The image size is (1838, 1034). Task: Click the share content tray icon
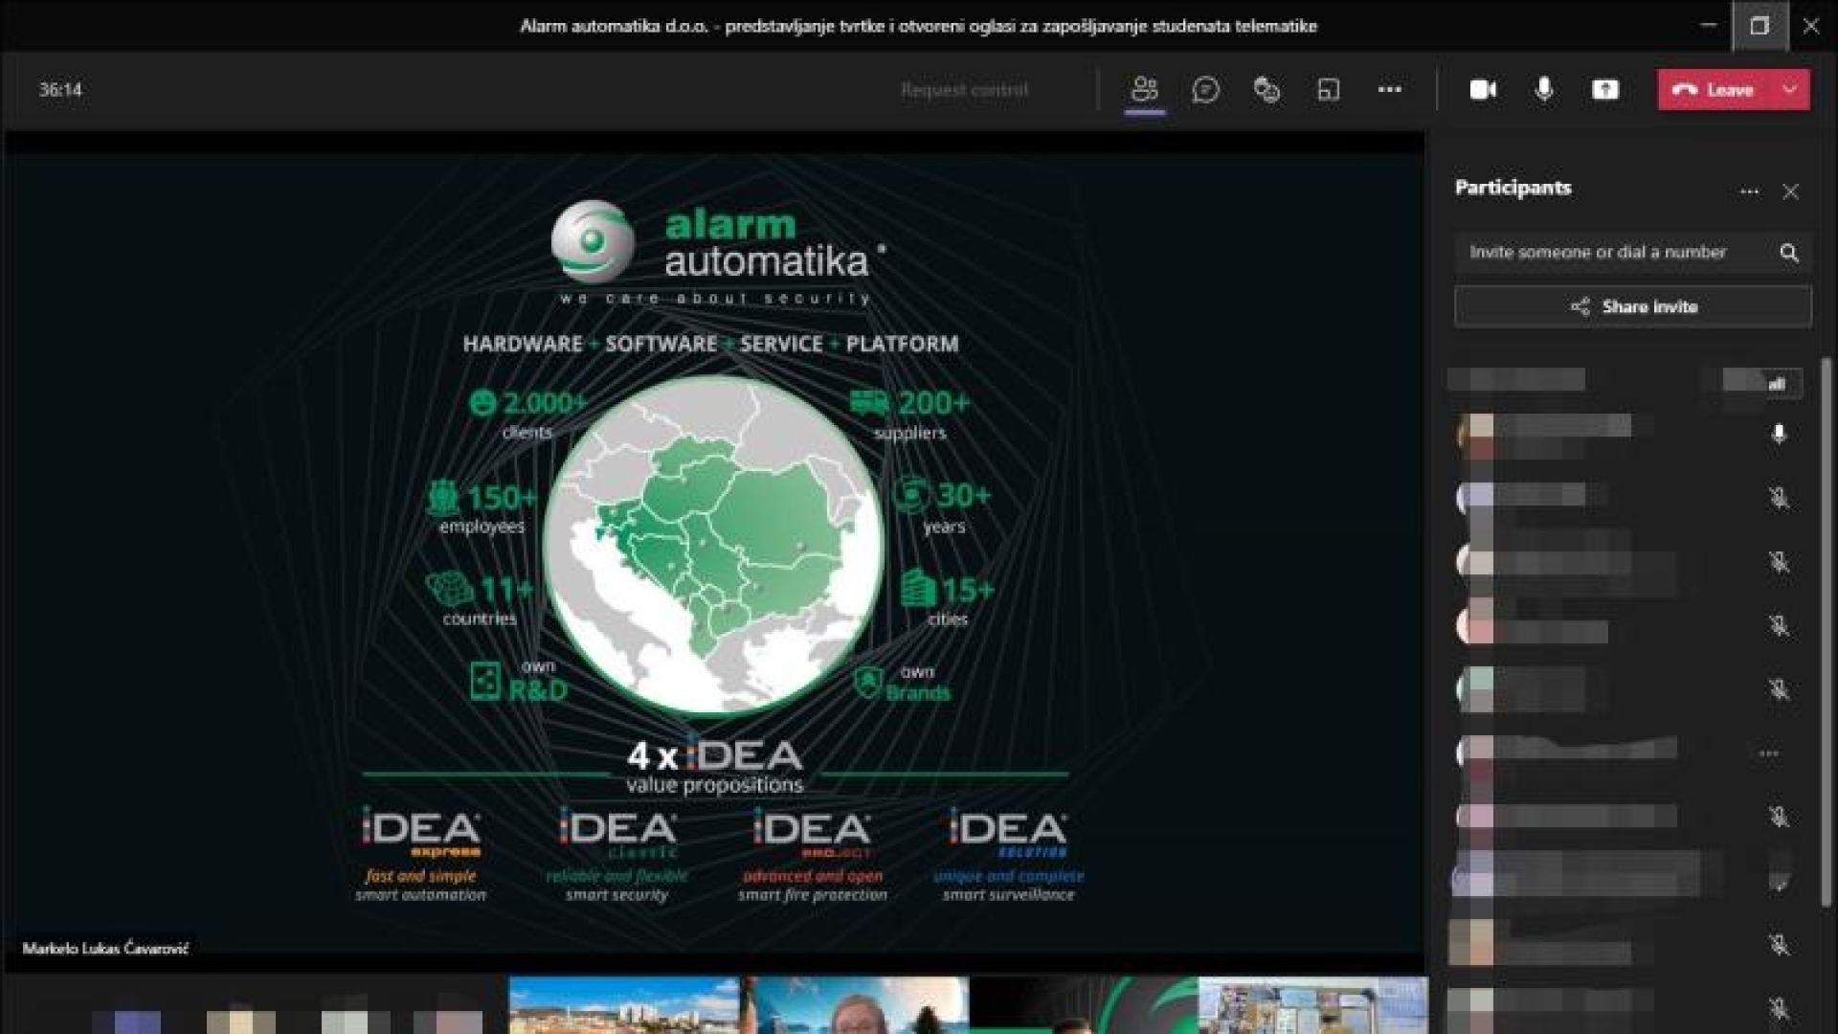point(1605,90)
